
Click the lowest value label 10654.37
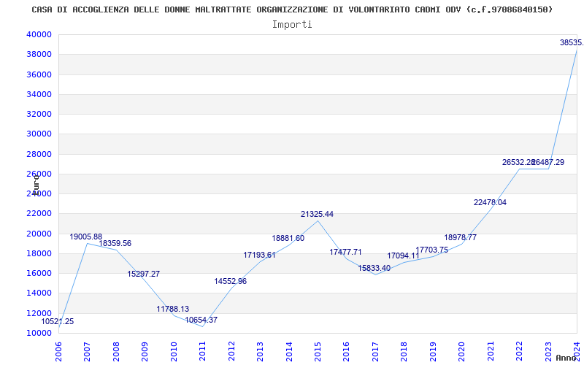pyautogui.click(x=201, y=320)
